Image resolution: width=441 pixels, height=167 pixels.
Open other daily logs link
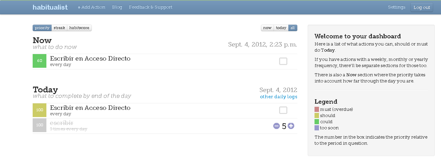(278, 97)
